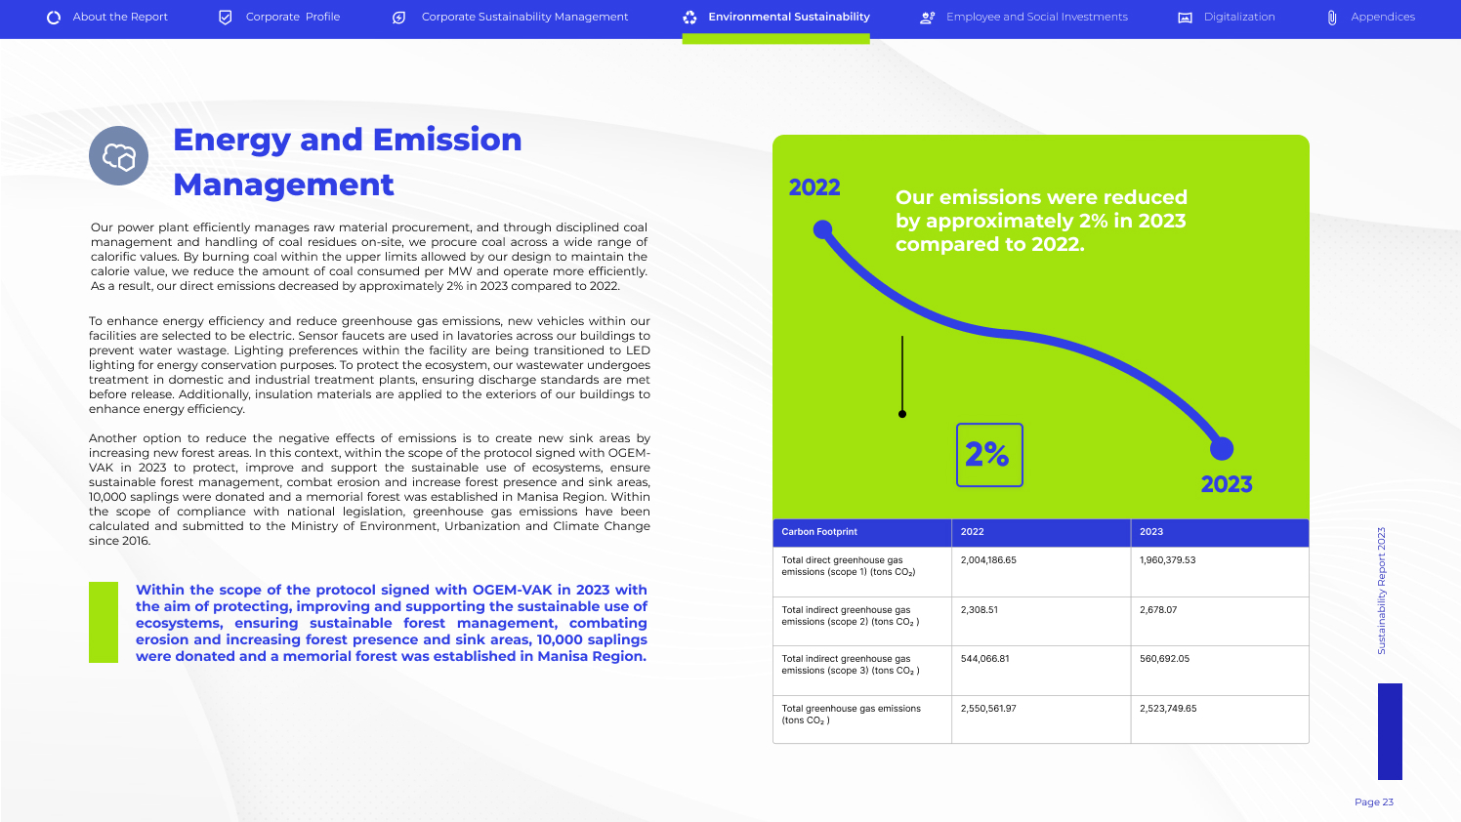Click the green bar beside the OGEM-VAK highlight
This screenshot has width=1461, height=822.
coord(104,622)
